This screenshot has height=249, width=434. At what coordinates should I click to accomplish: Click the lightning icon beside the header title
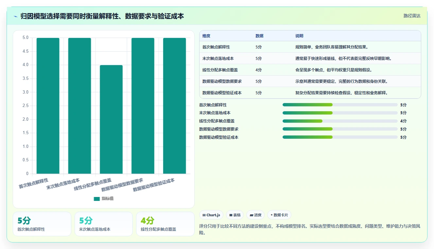point(16,16)
